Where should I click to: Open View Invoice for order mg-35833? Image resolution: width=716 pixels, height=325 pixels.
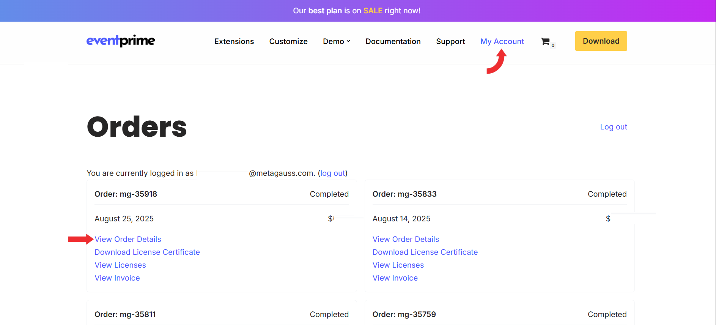[x=395, y=278]
